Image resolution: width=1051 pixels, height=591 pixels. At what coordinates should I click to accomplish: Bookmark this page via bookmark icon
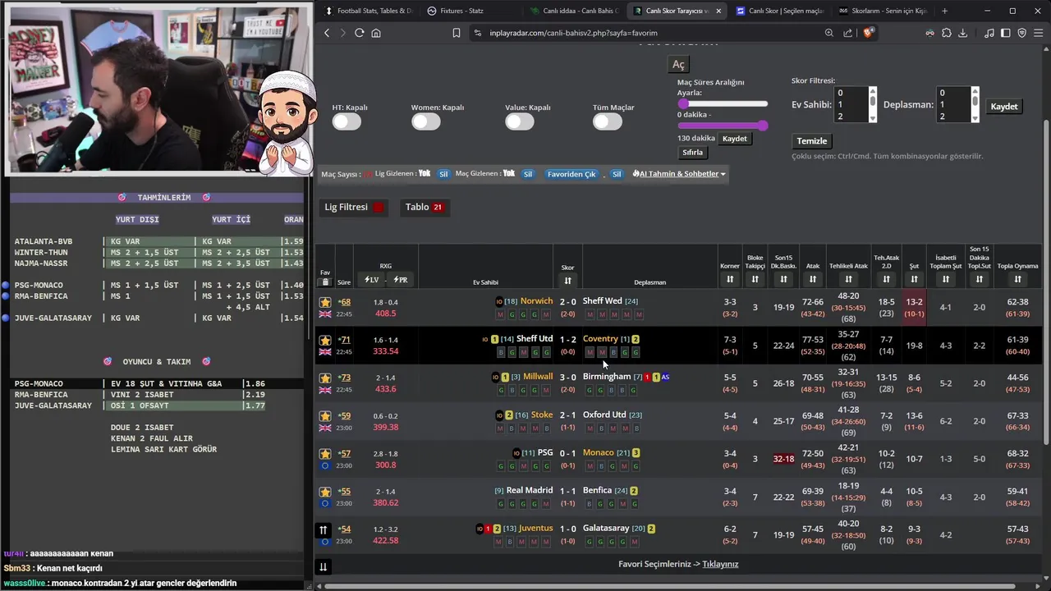point(457,33)
